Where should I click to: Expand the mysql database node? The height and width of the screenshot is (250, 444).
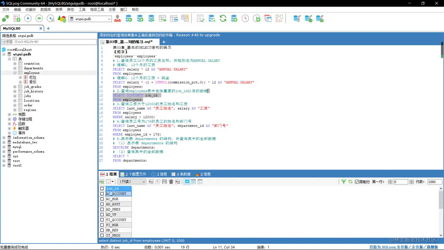point(4,147)
